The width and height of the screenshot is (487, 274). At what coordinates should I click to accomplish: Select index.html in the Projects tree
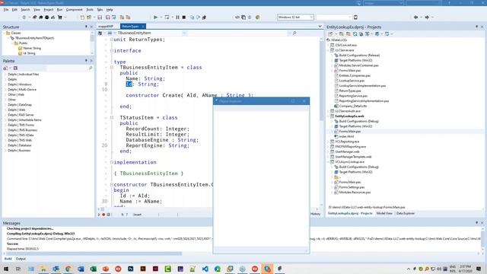[346, 136]
